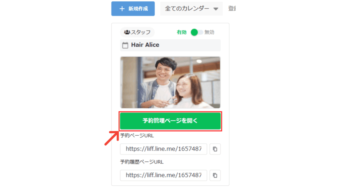Open the 予約管理ページを開く button
Image resolution: width=340 pixels, height=191 pixels.
170,121
